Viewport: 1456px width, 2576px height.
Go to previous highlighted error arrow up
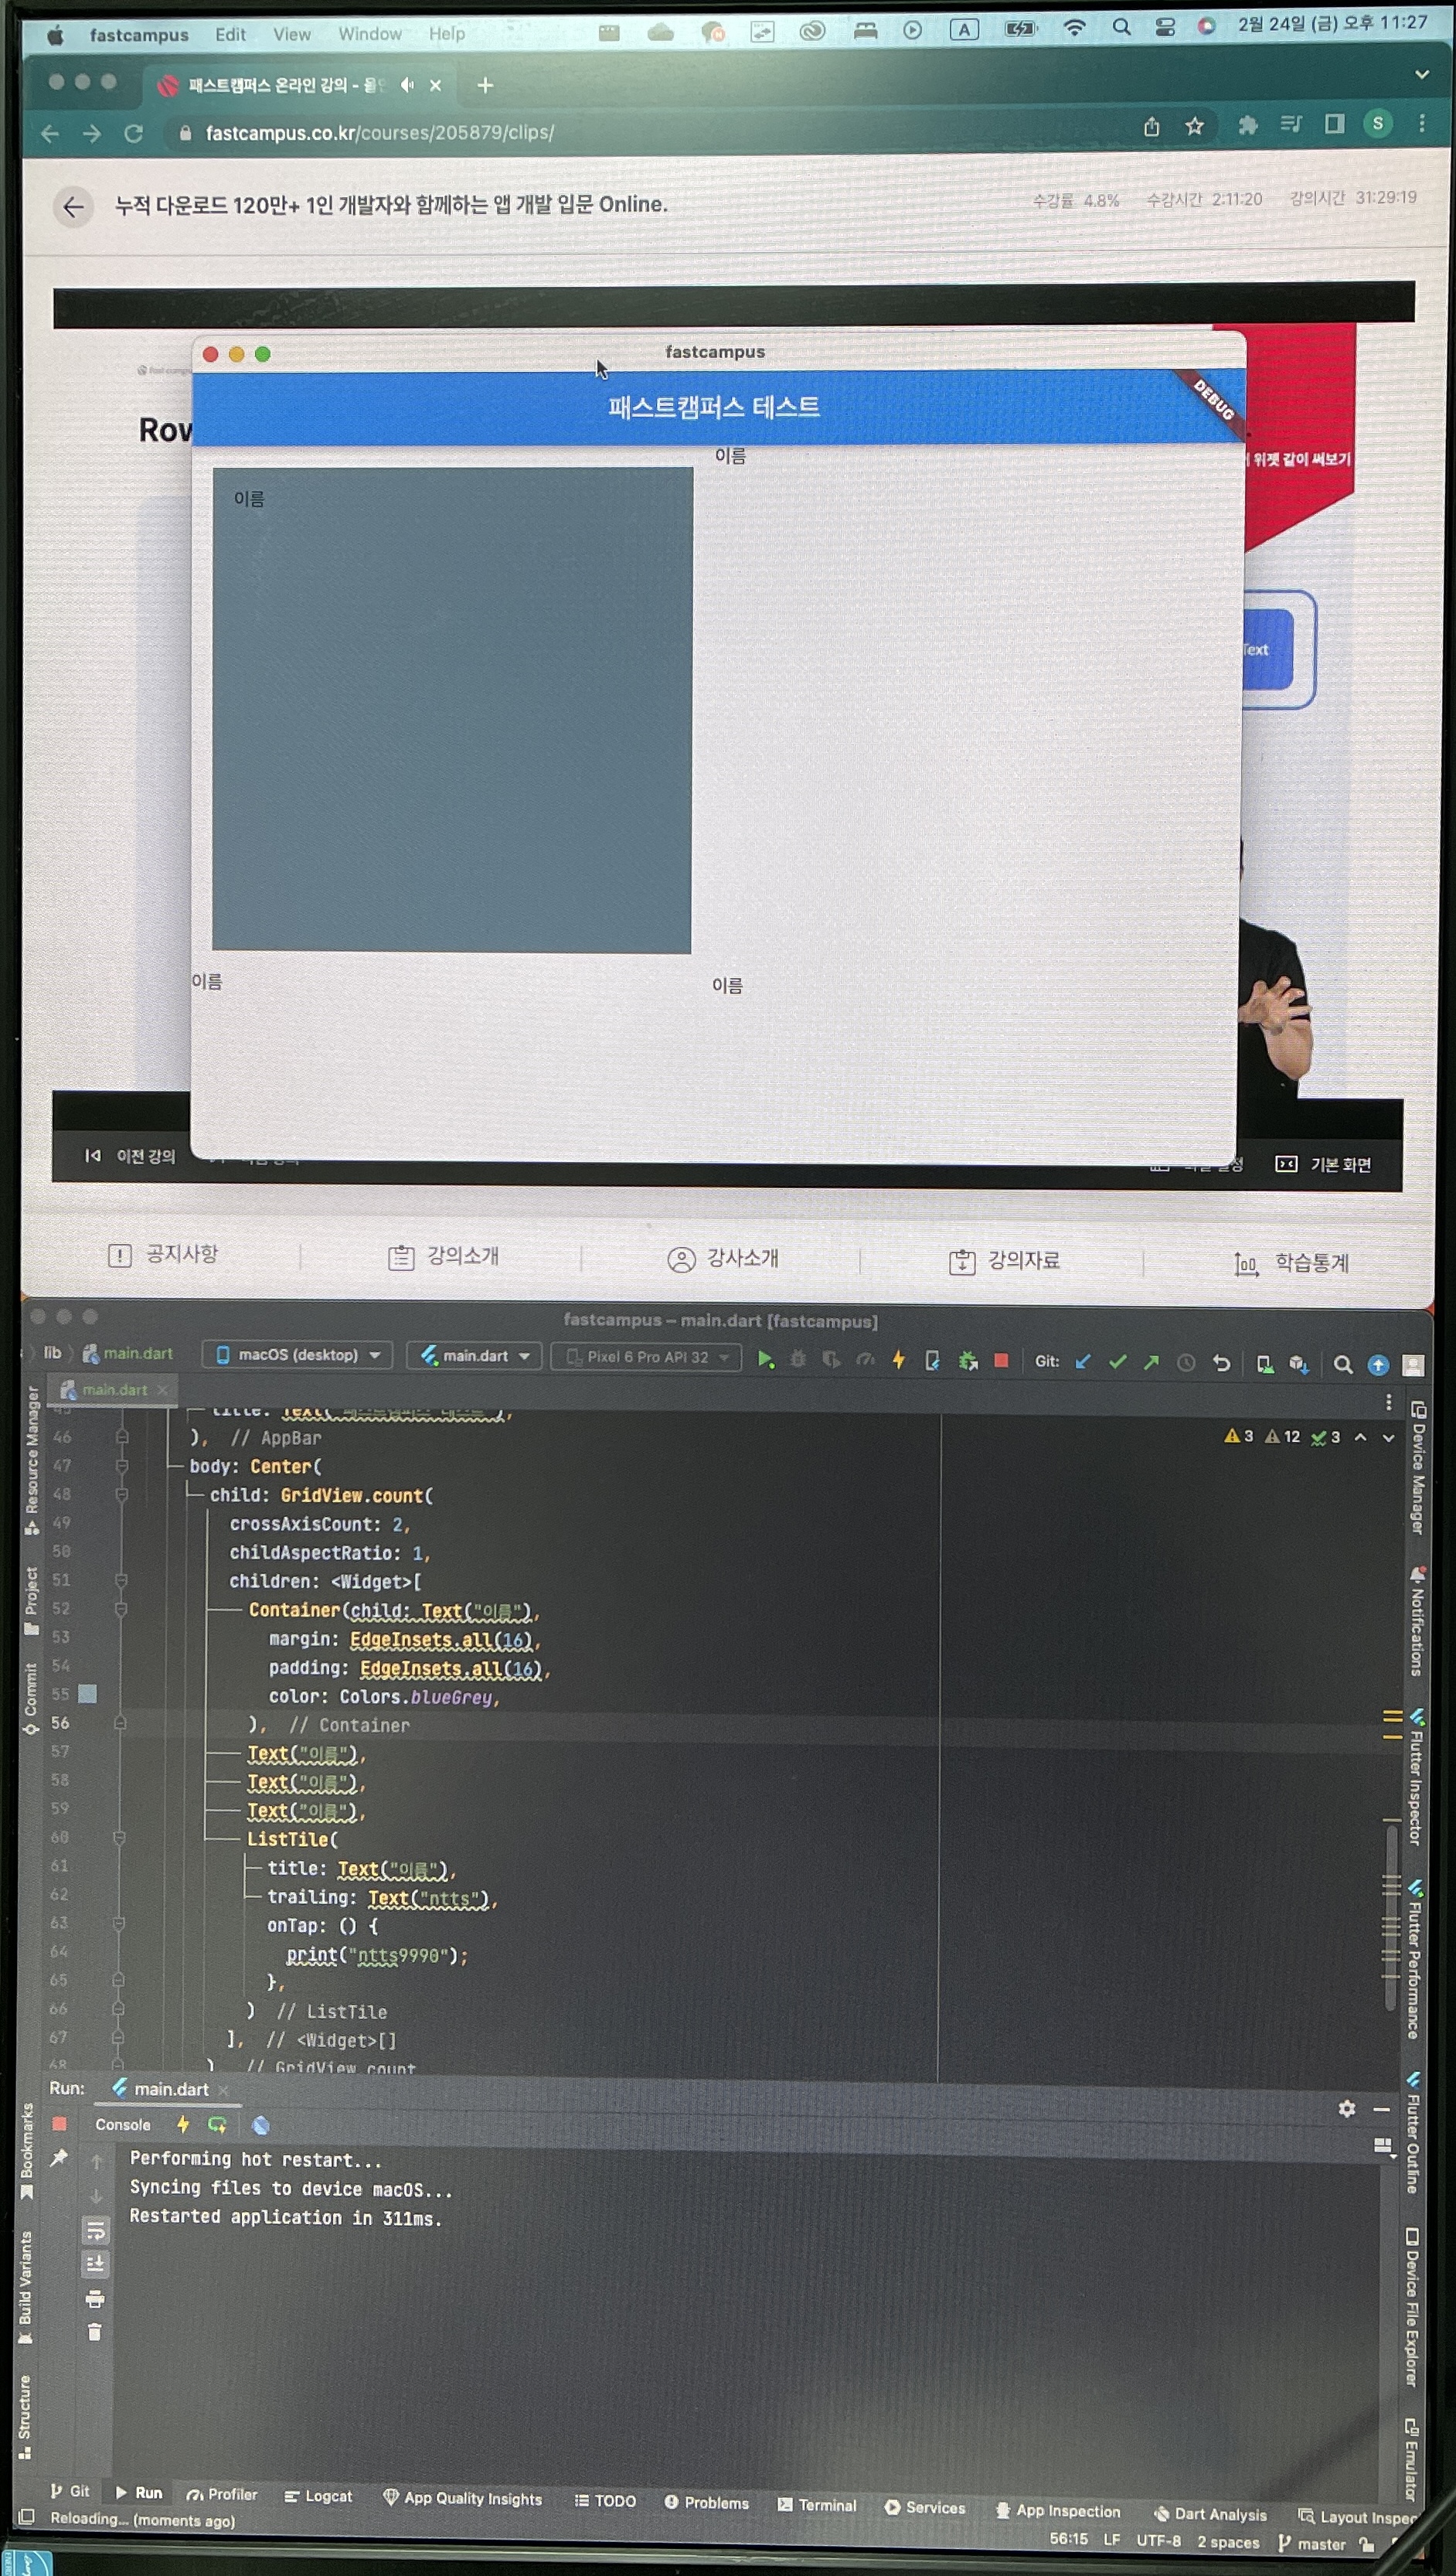(x=1360, y=1436)
